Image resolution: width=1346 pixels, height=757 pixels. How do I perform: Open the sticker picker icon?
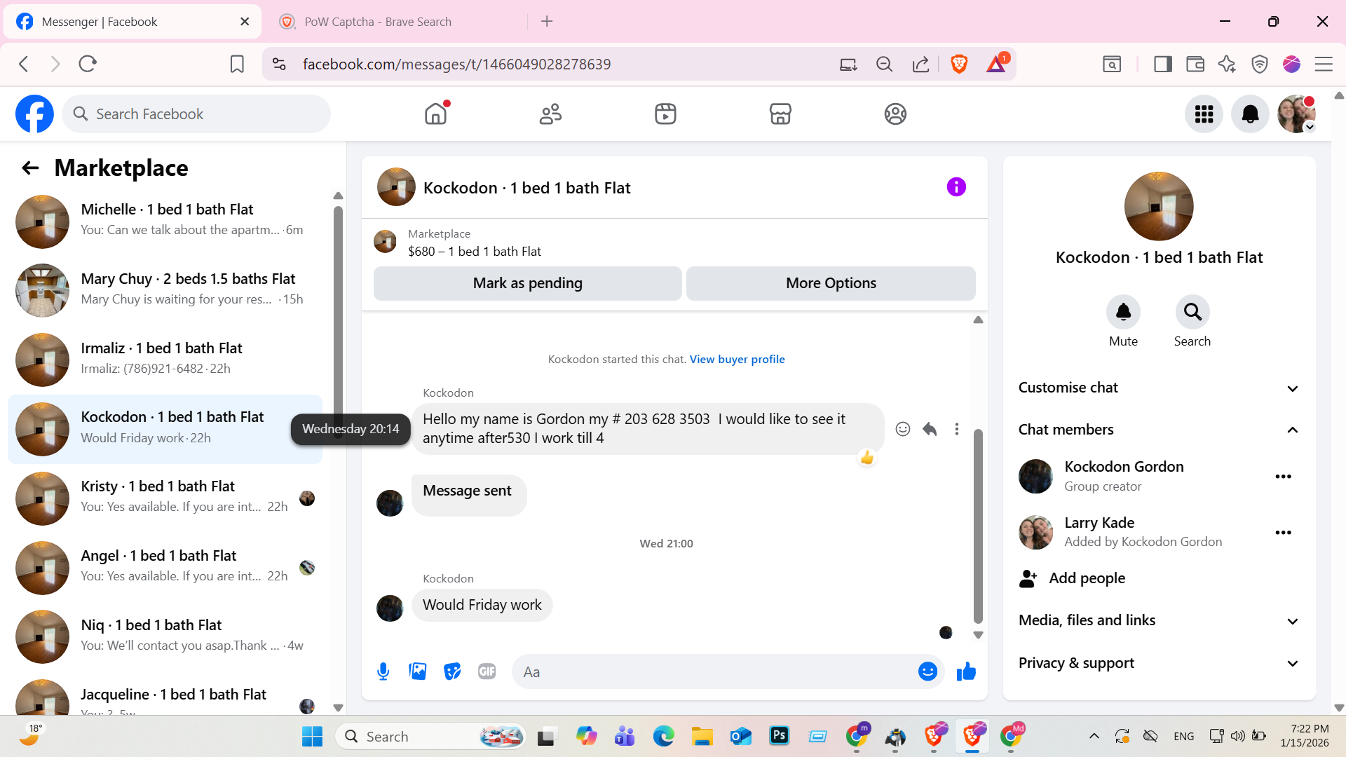click(x=452, y=671)
